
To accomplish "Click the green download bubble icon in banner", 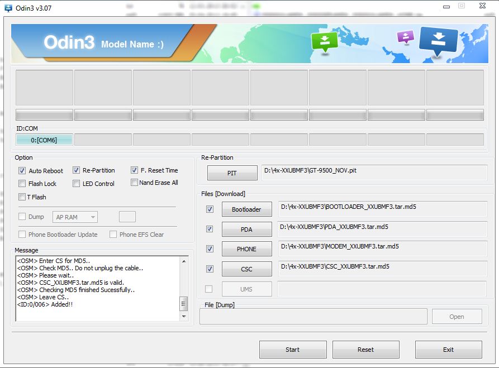I will click(x=324, y=42).
